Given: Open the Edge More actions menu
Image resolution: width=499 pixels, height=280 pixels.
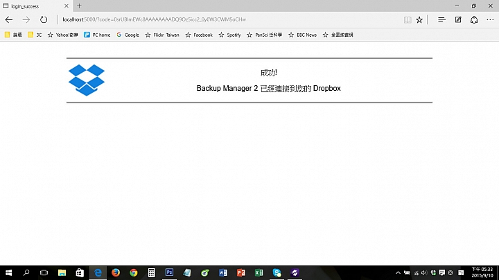Looking at the screenshot, I should point(490,19).
